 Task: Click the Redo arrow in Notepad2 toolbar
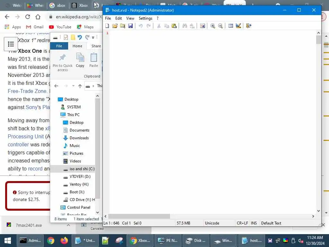148,26
